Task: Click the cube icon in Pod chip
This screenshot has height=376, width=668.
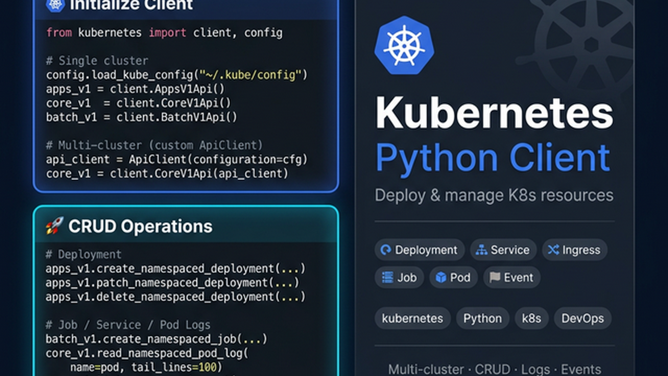Action: coord(442,277)
